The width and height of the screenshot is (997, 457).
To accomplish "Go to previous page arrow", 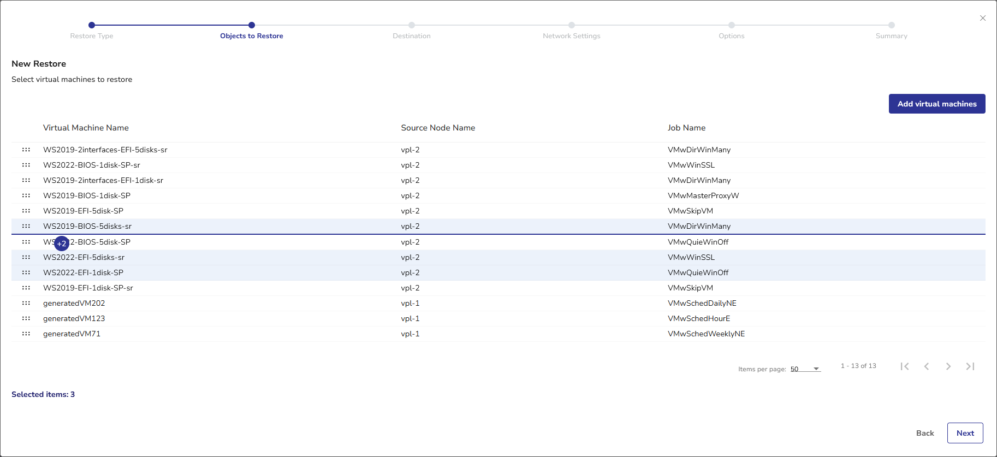I will click(927, 366).
